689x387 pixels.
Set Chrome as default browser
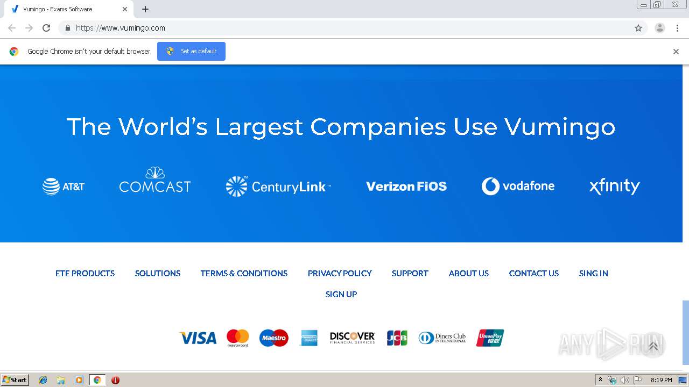[191, 51]
